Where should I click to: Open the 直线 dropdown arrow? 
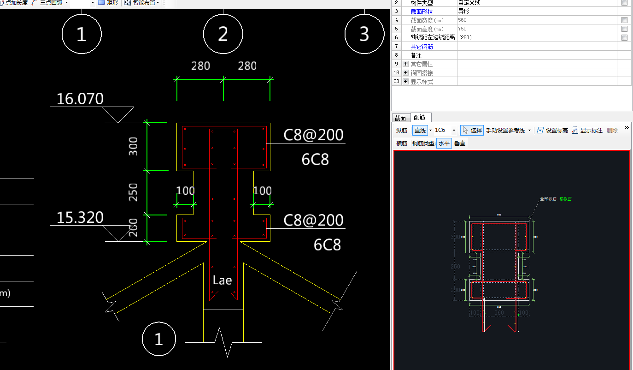430,131
